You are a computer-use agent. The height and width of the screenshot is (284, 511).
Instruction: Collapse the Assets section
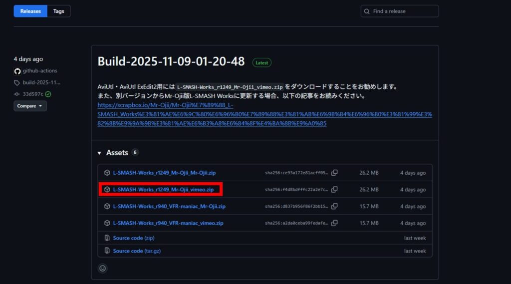coord(100,153)
